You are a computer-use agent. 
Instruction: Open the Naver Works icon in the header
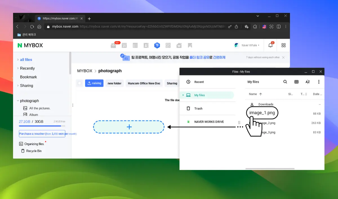[179, 45]
